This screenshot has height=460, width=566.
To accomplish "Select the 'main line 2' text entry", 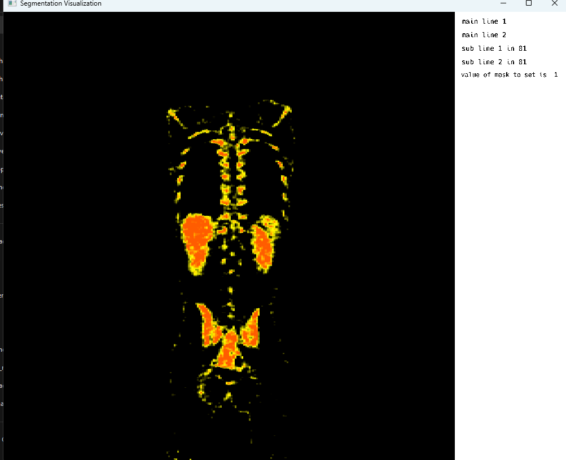I will coord(484,35).
